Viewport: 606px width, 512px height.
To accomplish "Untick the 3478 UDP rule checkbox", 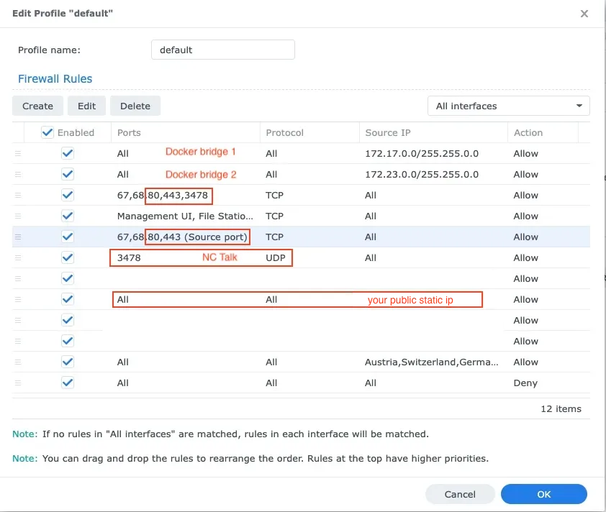I will click(68, 257).
